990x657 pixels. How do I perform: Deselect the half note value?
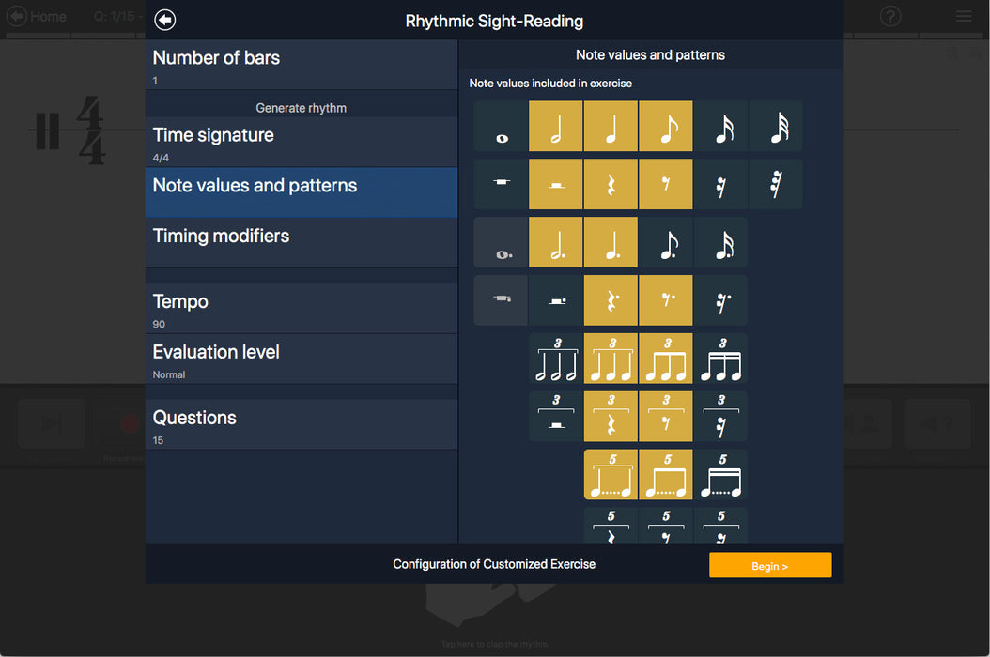point(556,127)
